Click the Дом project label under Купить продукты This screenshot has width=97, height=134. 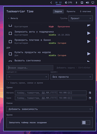point(16,56)
